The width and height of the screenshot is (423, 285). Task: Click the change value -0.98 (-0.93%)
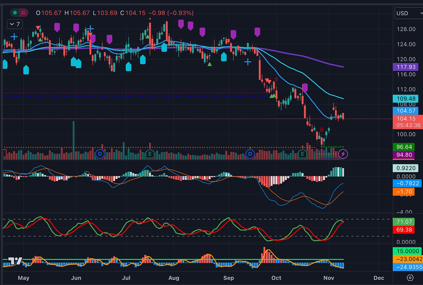[171, 13]
